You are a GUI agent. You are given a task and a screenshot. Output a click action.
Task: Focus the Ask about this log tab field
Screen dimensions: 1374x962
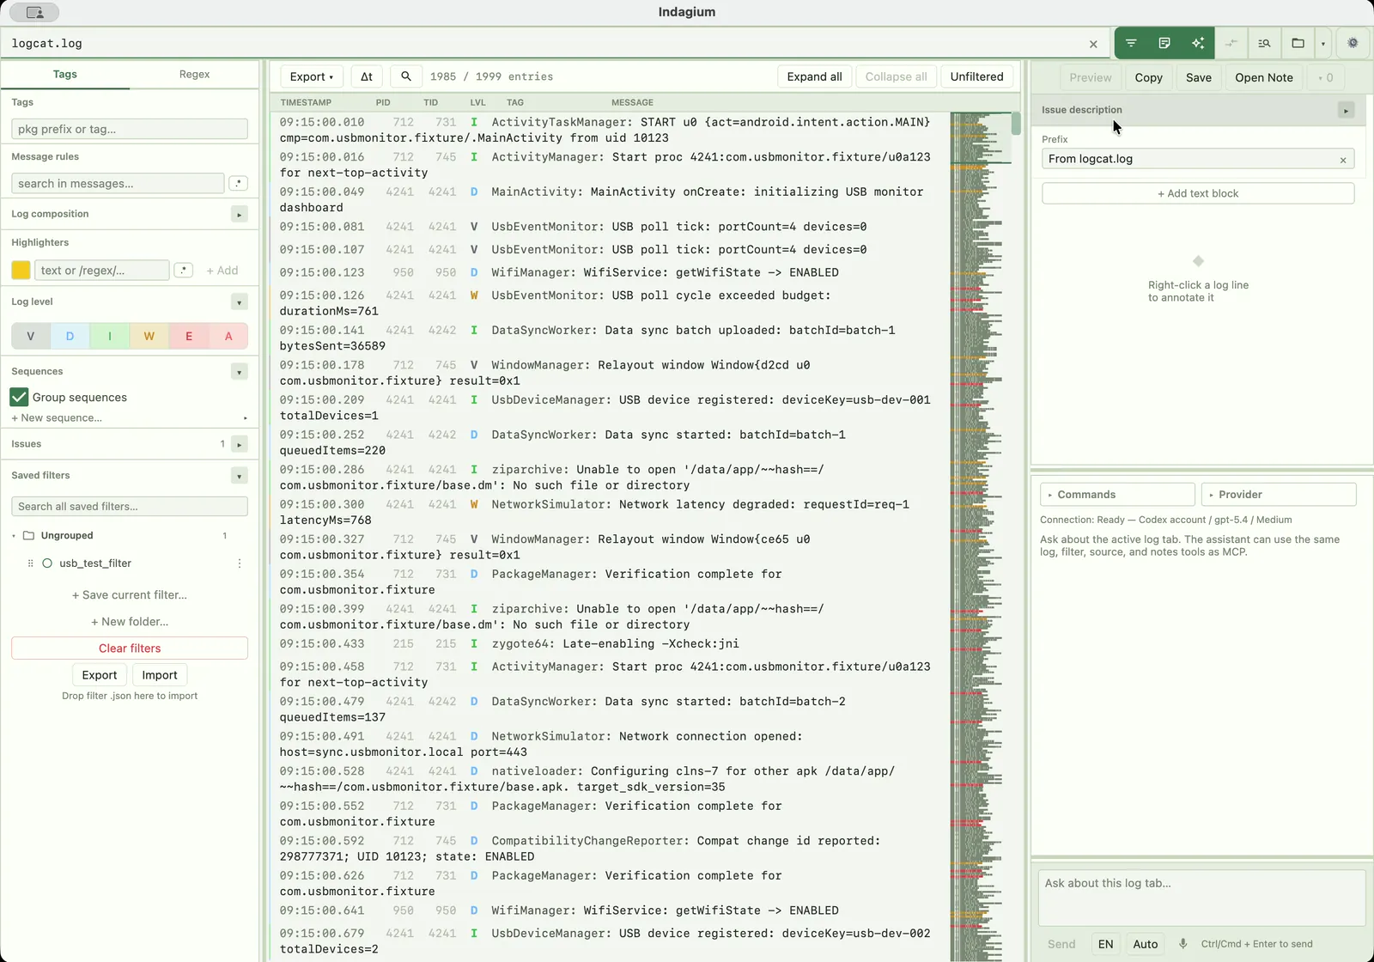pyautogui.click(x=1201, y=898)
